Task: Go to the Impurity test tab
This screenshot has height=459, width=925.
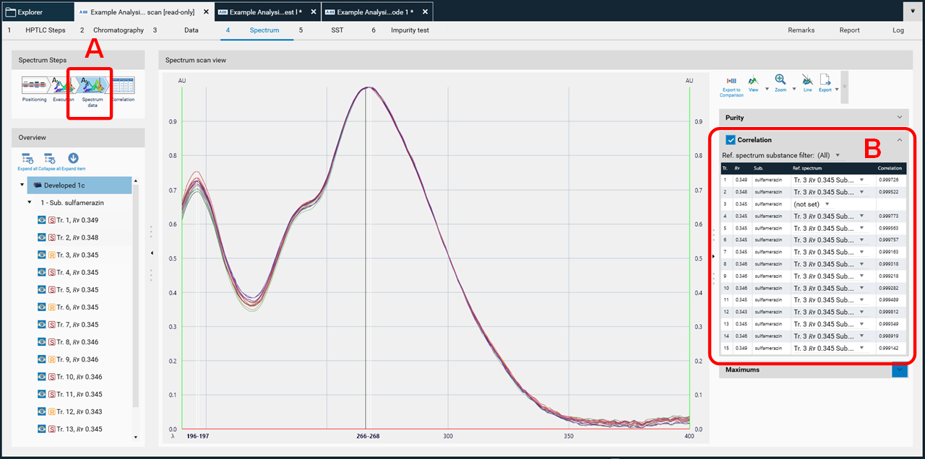Action: [410, 30]
